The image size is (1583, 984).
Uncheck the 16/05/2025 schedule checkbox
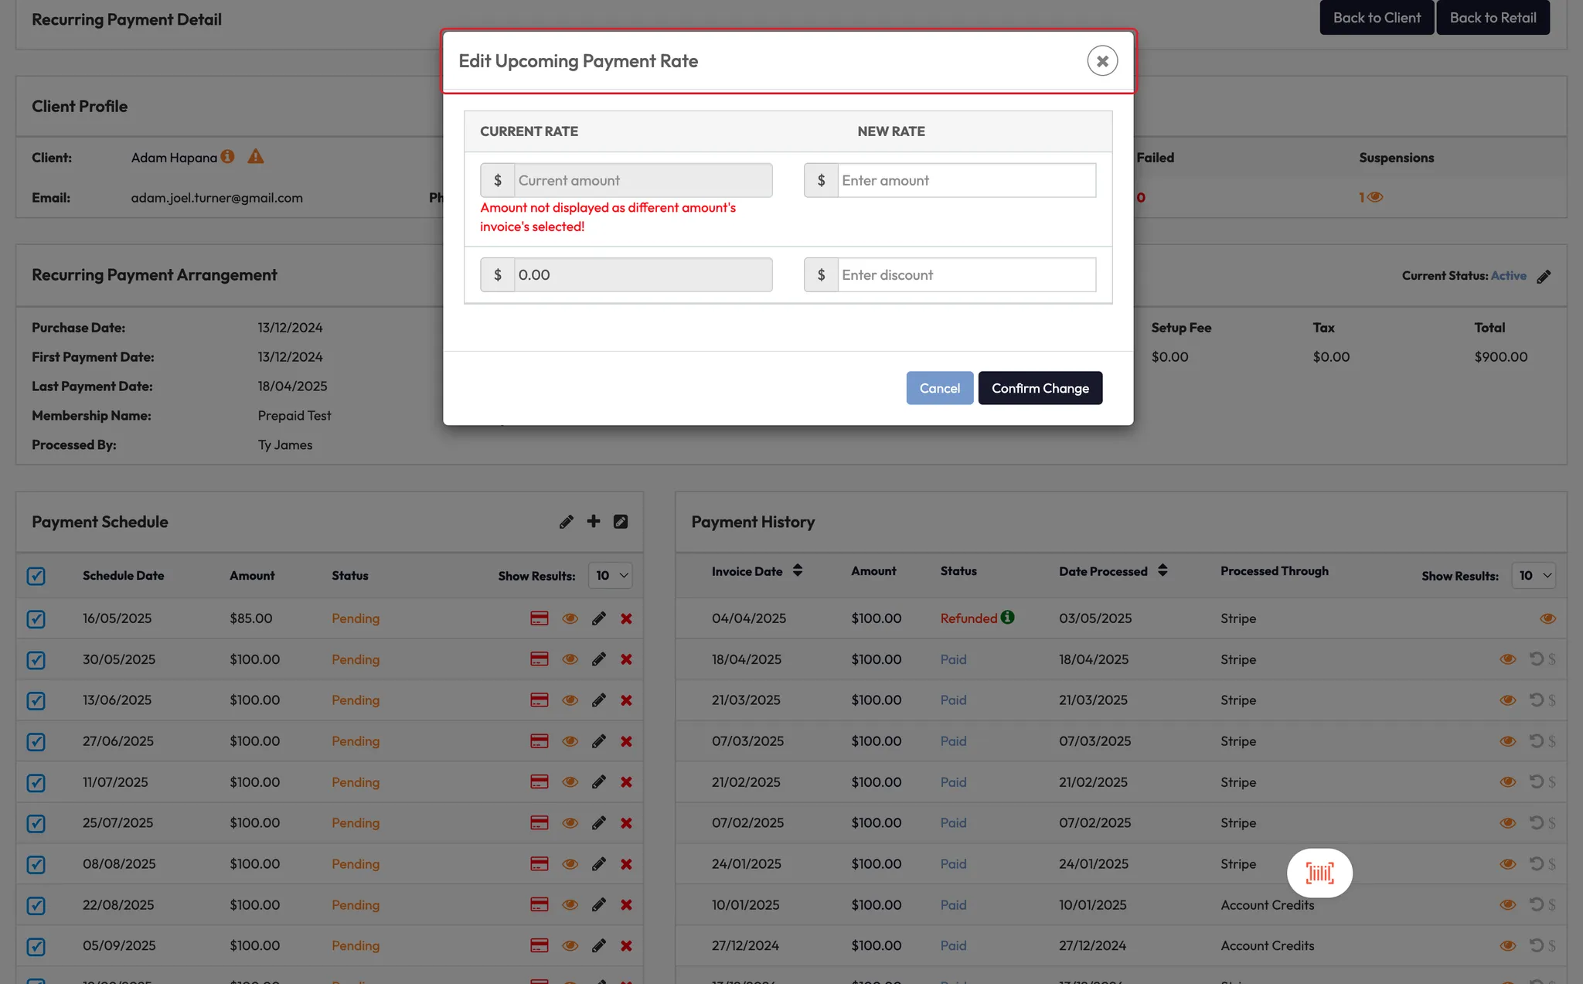click(36, 619)
